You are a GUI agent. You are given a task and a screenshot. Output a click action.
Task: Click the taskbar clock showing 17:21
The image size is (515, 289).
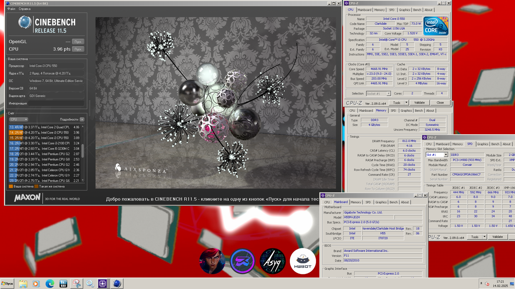[500, 284]
